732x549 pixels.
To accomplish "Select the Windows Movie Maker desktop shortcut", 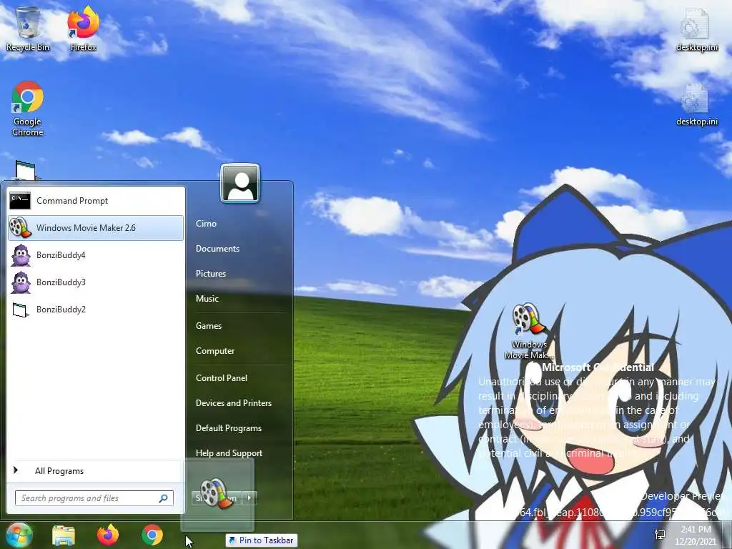I will click(528, 331).
